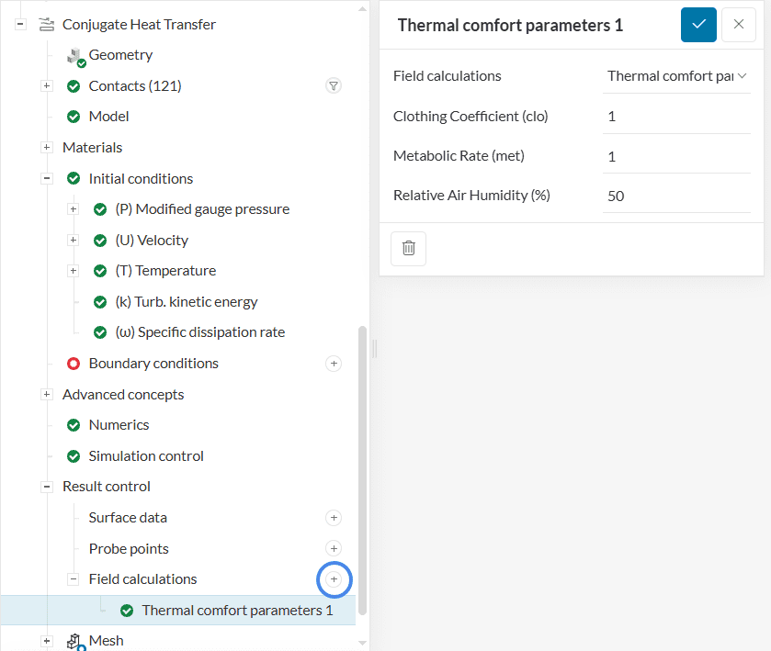This screenshot has width=771, height=651.
Task: Collapse the Result control node
Action: tap(47, 487)
